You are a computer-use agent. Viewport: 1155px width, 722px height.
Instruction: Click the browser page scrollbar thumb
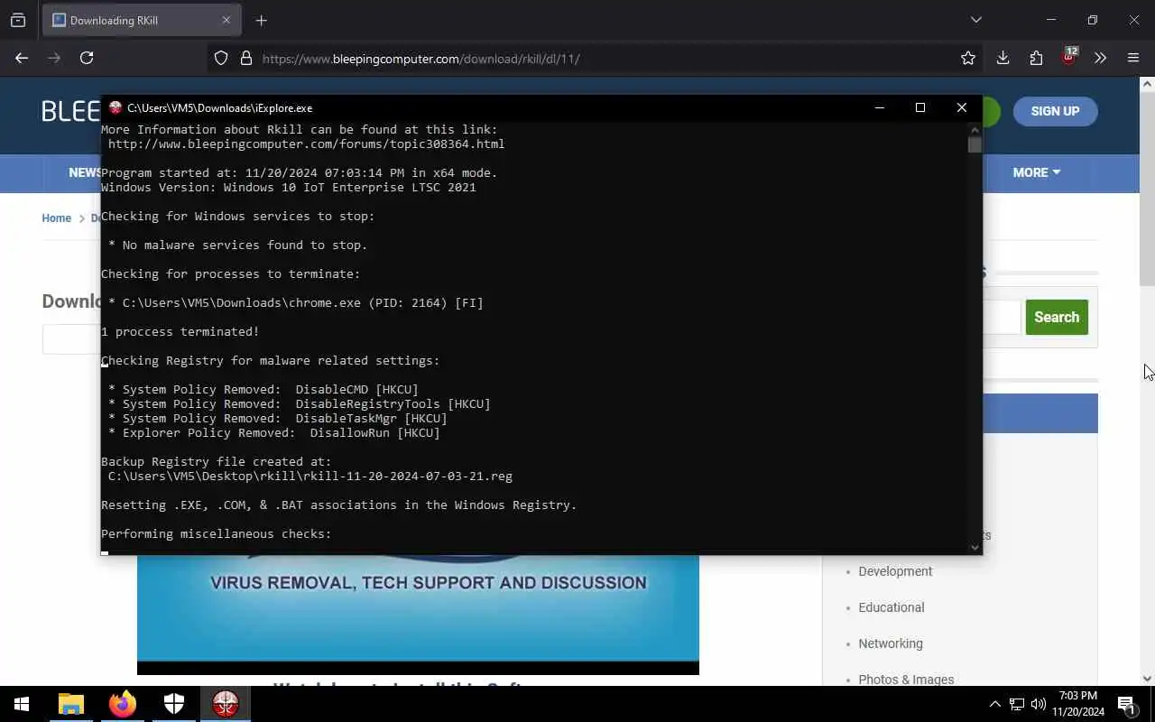click(1147, 190)
